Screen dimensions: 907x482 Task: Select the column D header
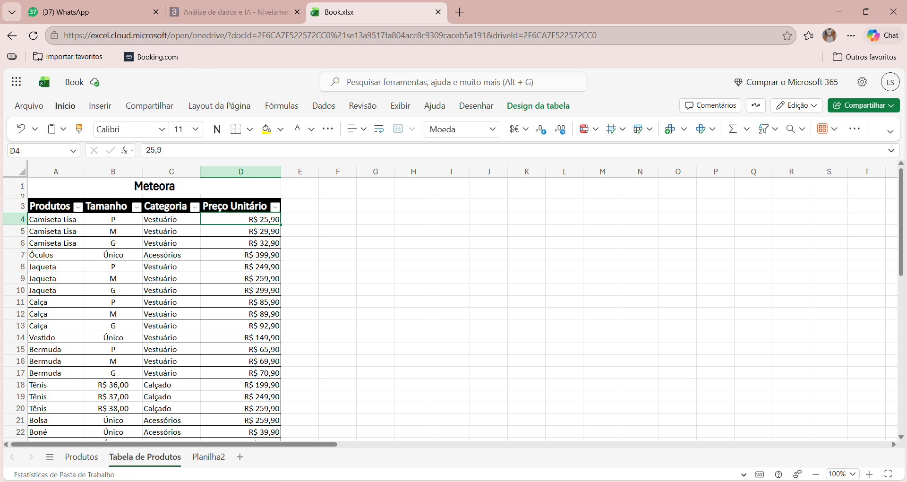(240, 172)
